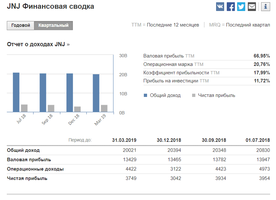Click the 31.03.2019 period column header

pos(124,140)
